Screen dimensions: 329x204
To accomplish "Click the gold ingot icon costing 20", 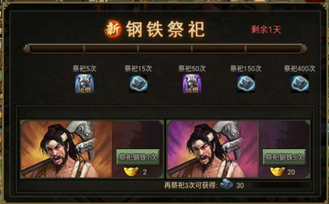I will point(277,171).
